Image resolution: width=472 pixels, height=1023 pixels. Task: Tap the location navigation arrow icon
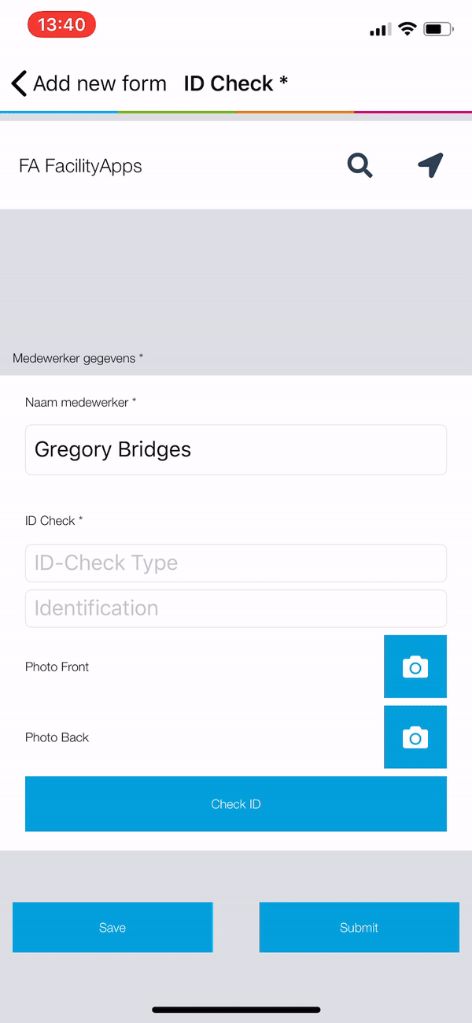click(x=430, y=165)
